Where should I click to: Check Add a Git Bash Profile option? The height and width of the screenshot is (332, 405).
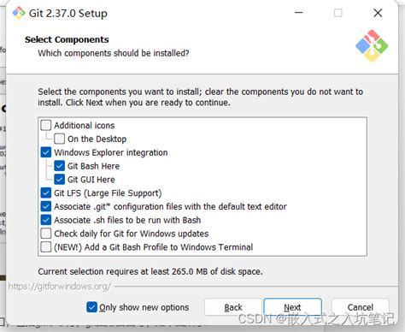(x=46, y=247)
